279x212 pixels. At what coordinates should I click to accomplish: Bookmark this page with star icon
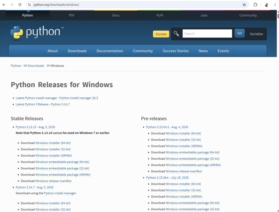(x=244, y=5)
